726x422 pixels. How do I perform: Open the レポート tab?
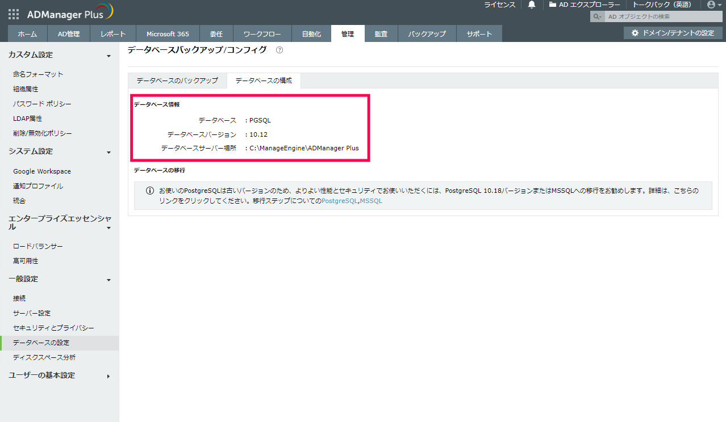[x=113, y=34]
